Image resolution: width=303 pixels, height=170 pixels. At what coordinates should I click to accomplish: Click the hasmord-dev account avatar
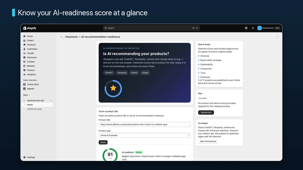(259, 28)
